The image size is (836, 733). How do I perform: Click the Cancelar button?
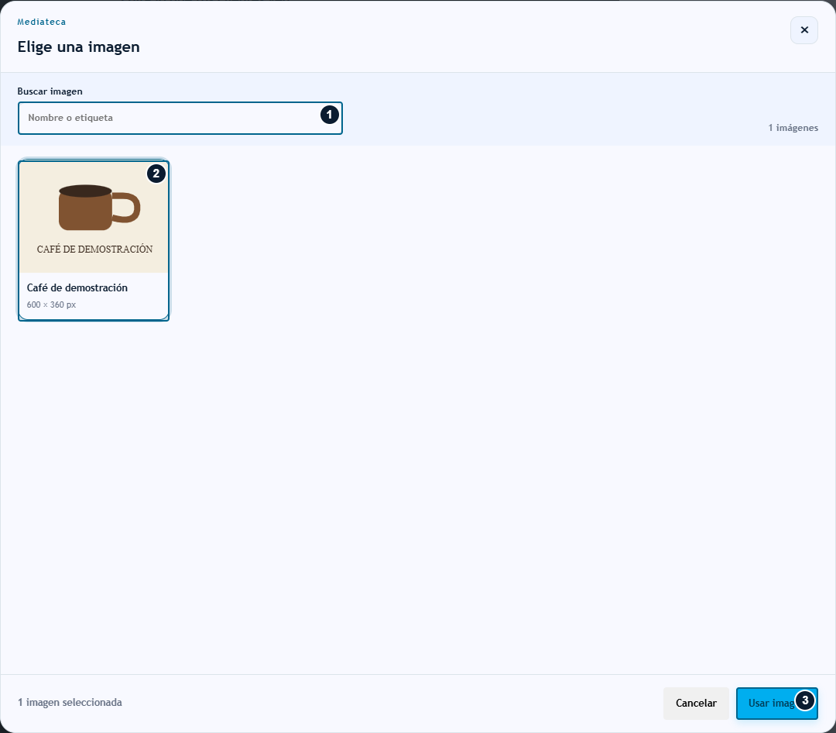(696, 703)
